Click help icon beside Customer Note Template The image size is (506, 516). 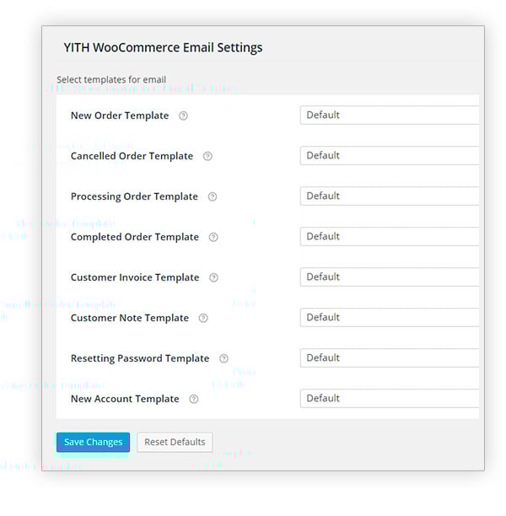click(x=203, y=319)
